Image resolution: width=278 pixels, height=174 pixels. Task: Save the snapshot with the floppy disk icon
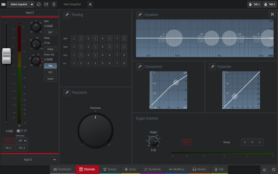[x=46, y=4]
